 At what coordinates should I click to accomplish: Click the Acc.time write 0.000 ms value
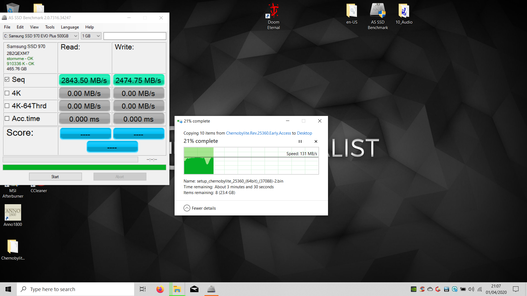click(139, 119)
